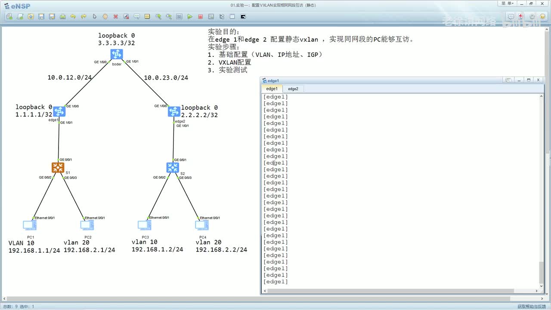Open the help icon at toolbar end

click(x=542, y=17)
